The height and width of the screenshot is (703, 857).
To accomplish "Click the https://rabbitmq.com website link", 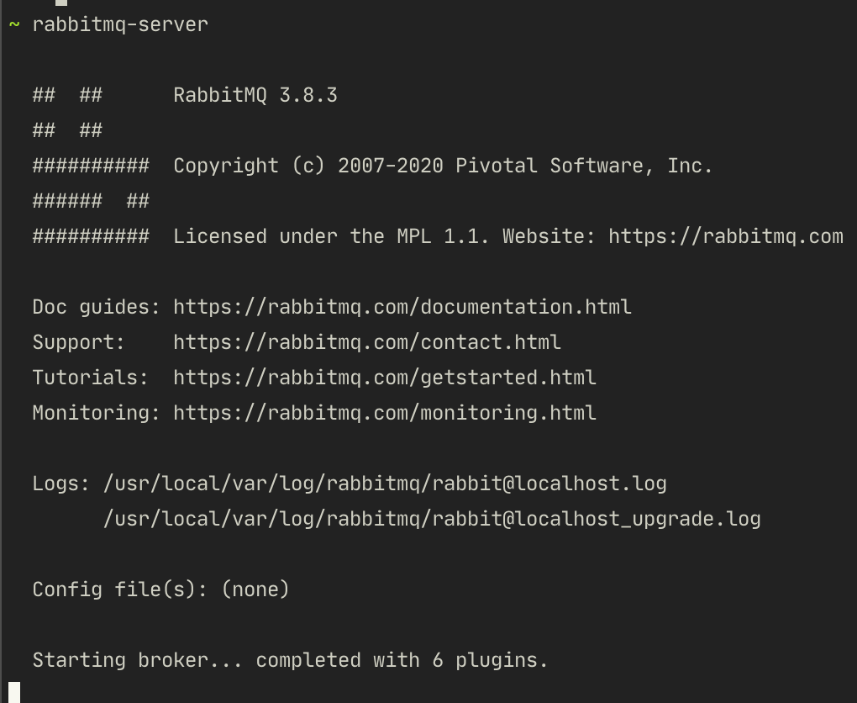I will [x=725, y=236].
